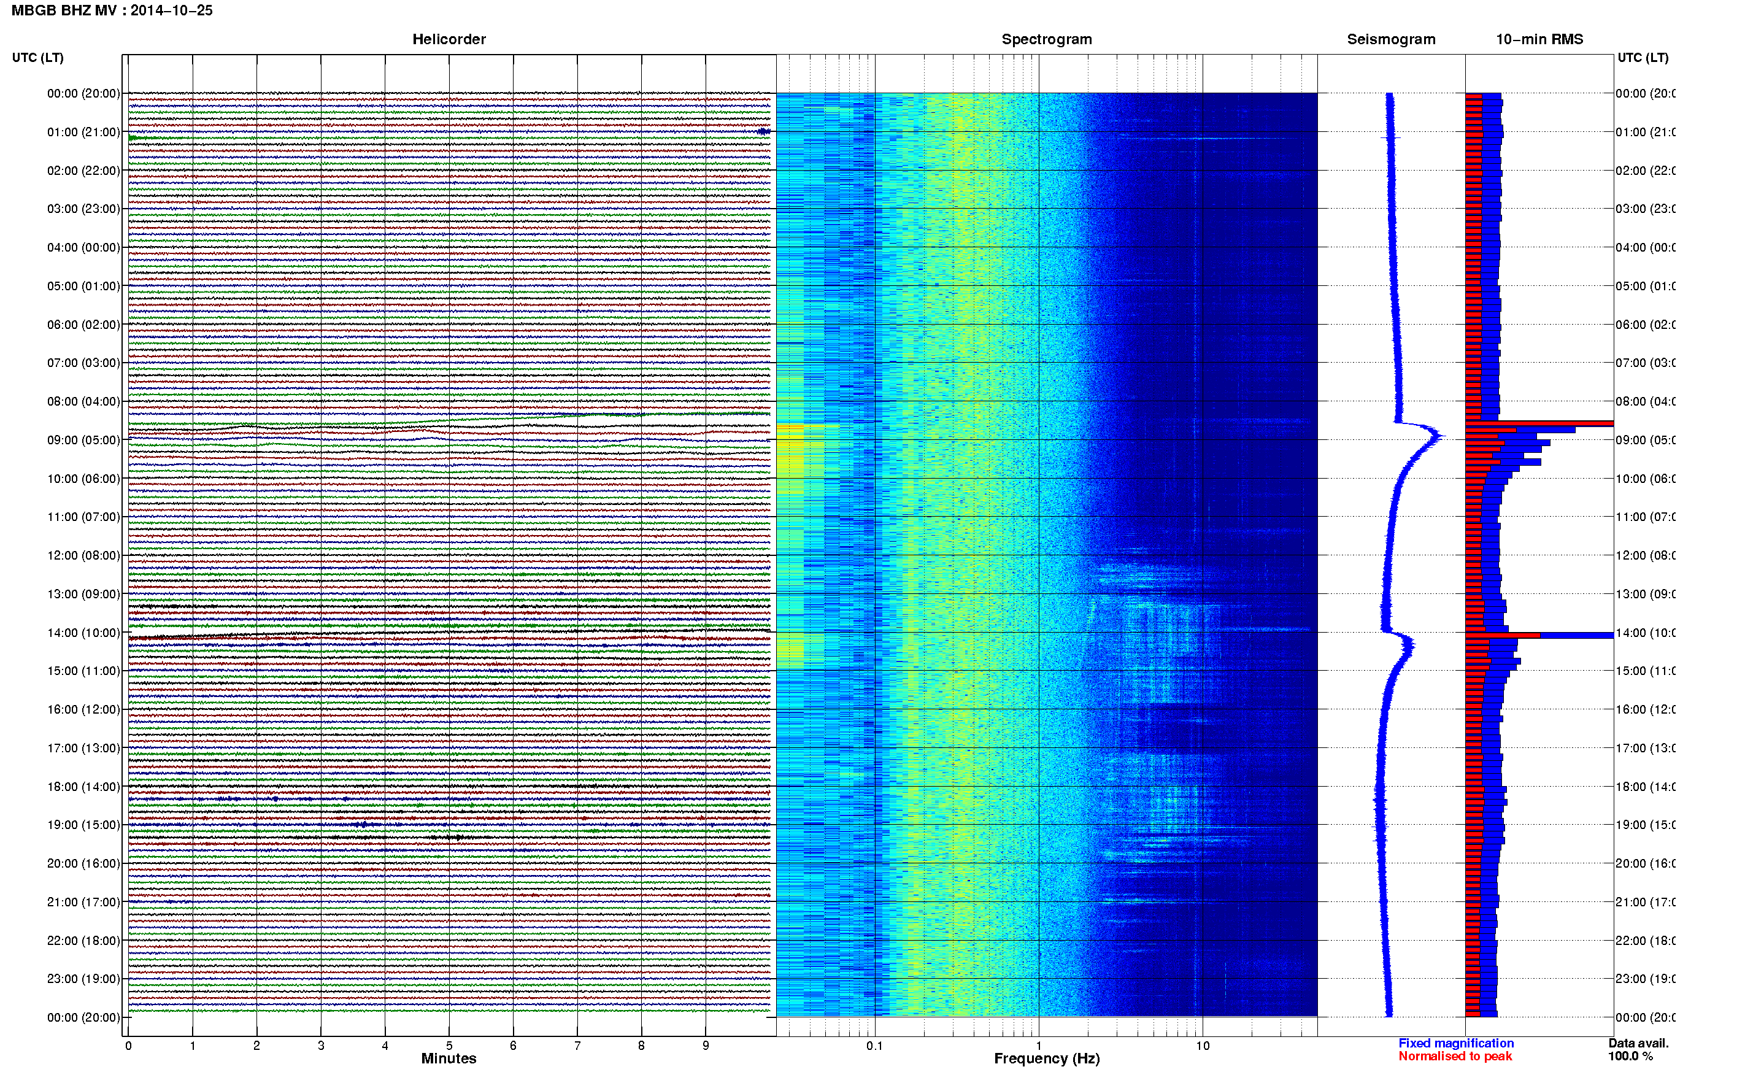
Task: Click the Data avail. label
Action: click(1638, 1043)
